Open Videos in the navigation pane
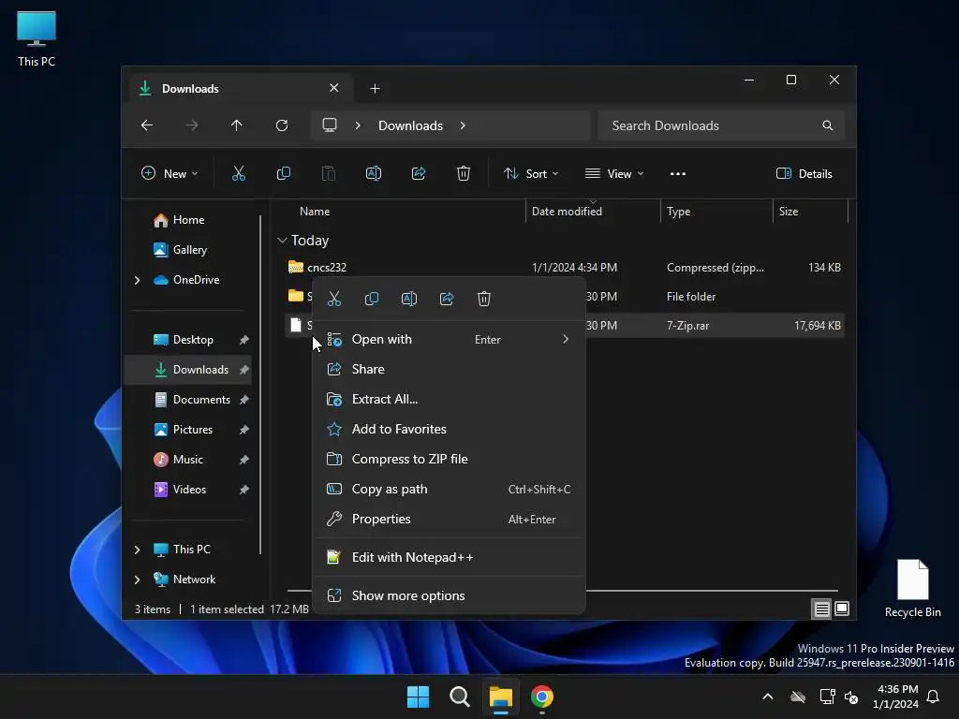The width and height of the screenshot is (959, 719). (x=188, y=490)
